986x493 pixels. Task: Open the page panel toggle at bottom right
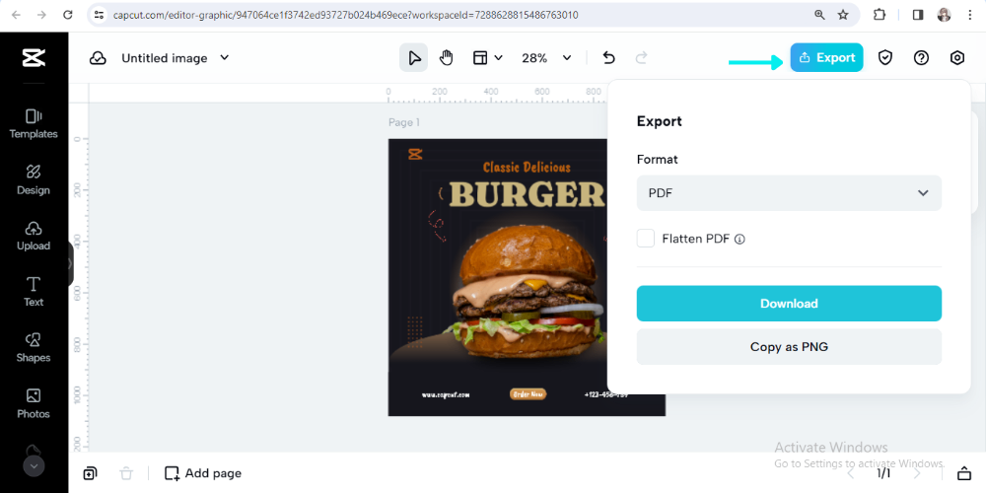pos(964,473)
